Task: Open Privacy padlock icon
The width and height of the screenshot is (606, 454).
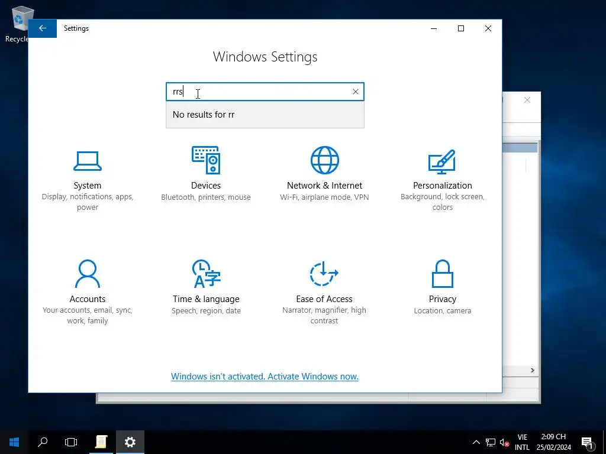Action: tap(442, 274)
